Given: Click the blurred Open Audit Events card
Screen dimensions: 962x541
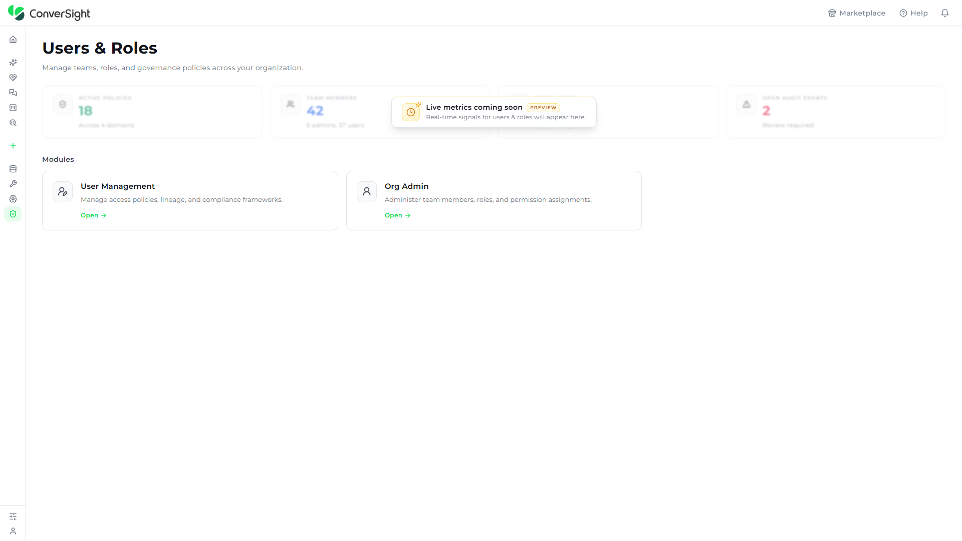Looking at the screenshot, I should [836, 112].
